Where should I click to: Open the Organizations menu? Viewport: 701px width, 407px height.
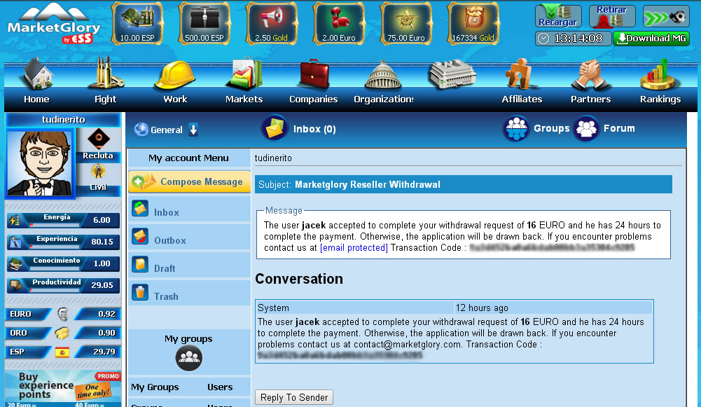point(383,81)
